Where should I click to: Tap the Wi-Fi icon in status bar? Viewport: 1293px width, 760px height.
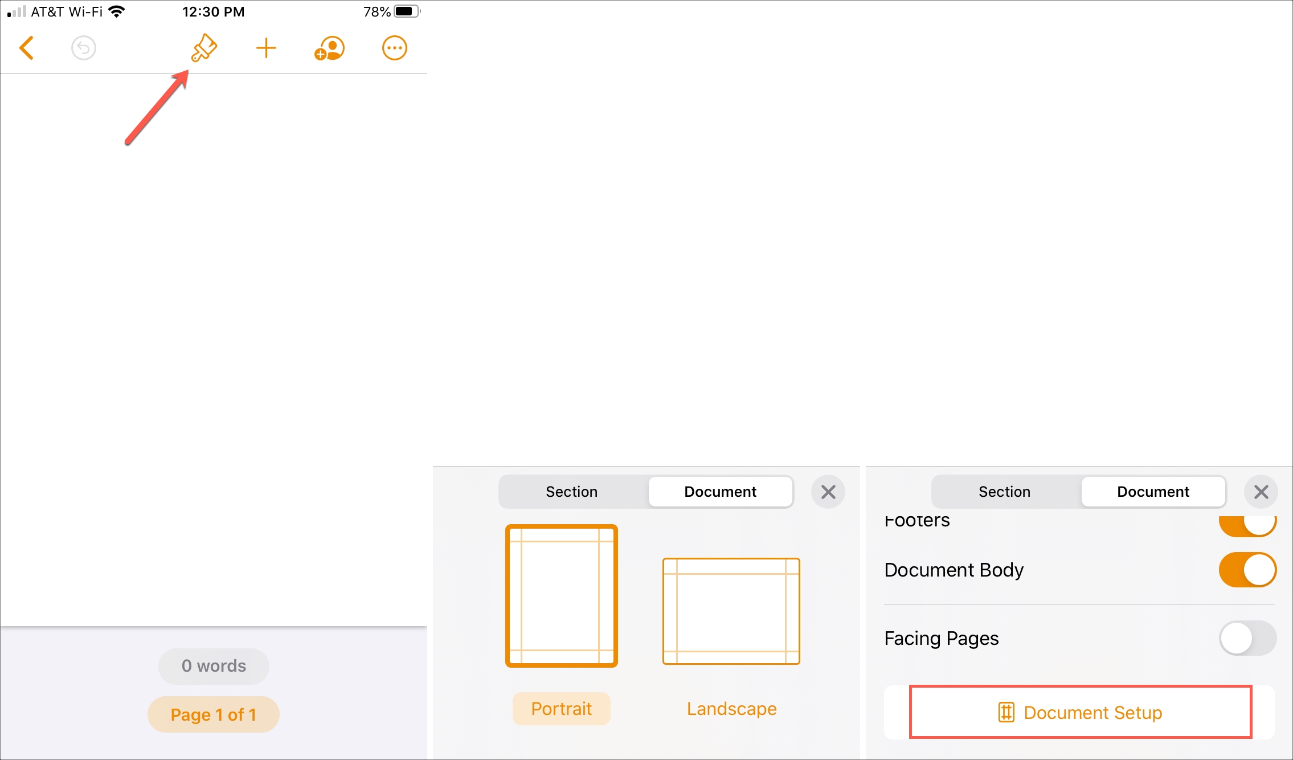pyautogui.click(x=116, y=11)
